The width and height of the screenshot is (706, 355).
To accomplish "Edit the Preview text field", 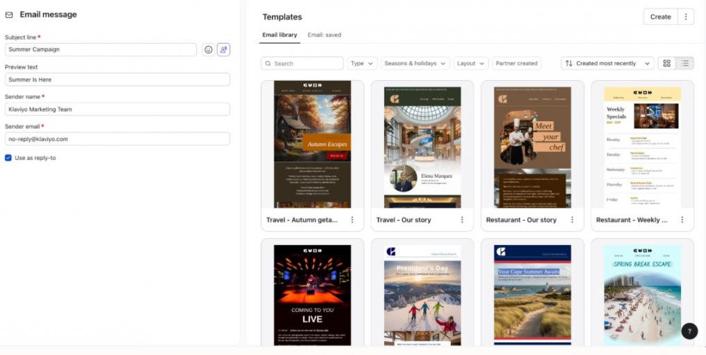I will (x=117, y=80).
